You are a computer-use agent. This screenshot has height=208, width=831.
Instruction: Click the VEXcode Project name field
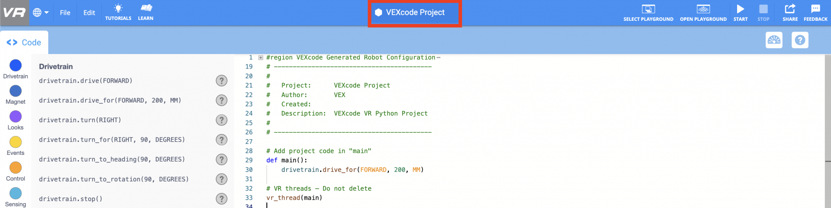415,12
